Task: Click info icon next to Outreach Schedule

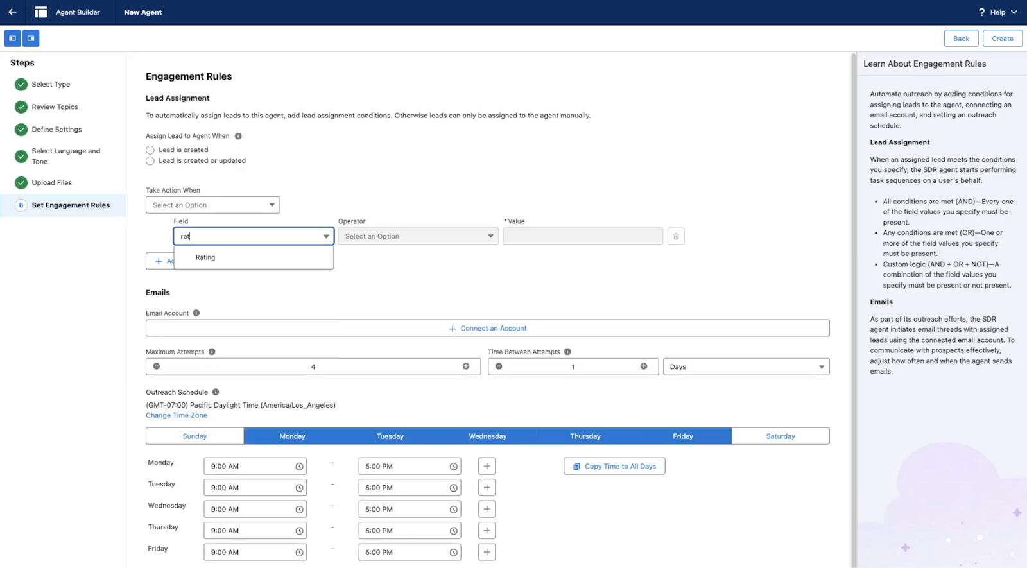Action: tap(216, 392)
